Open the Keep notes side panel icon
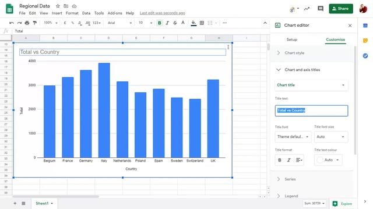Screen dimensions: 373x209 tap(365, 41)
